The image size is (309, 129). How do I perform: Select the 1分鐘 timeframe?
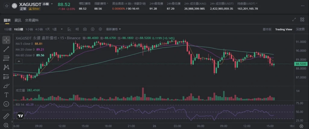point(8,29)
